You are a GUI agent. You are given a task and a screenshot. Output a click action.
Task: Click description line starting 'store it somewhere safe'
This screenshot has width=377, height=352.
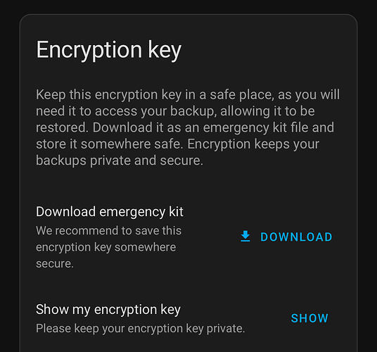177,144
